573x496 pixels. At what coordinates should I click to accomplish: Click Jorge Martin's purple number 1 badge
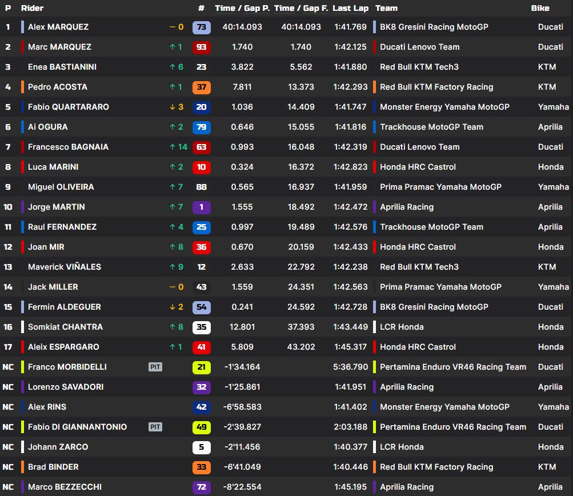[201, 207]
